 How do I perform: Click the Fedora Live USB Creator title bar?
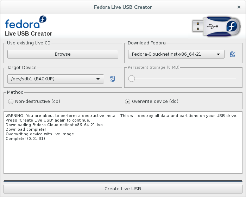pyautogui.click(x=123, y=7)
